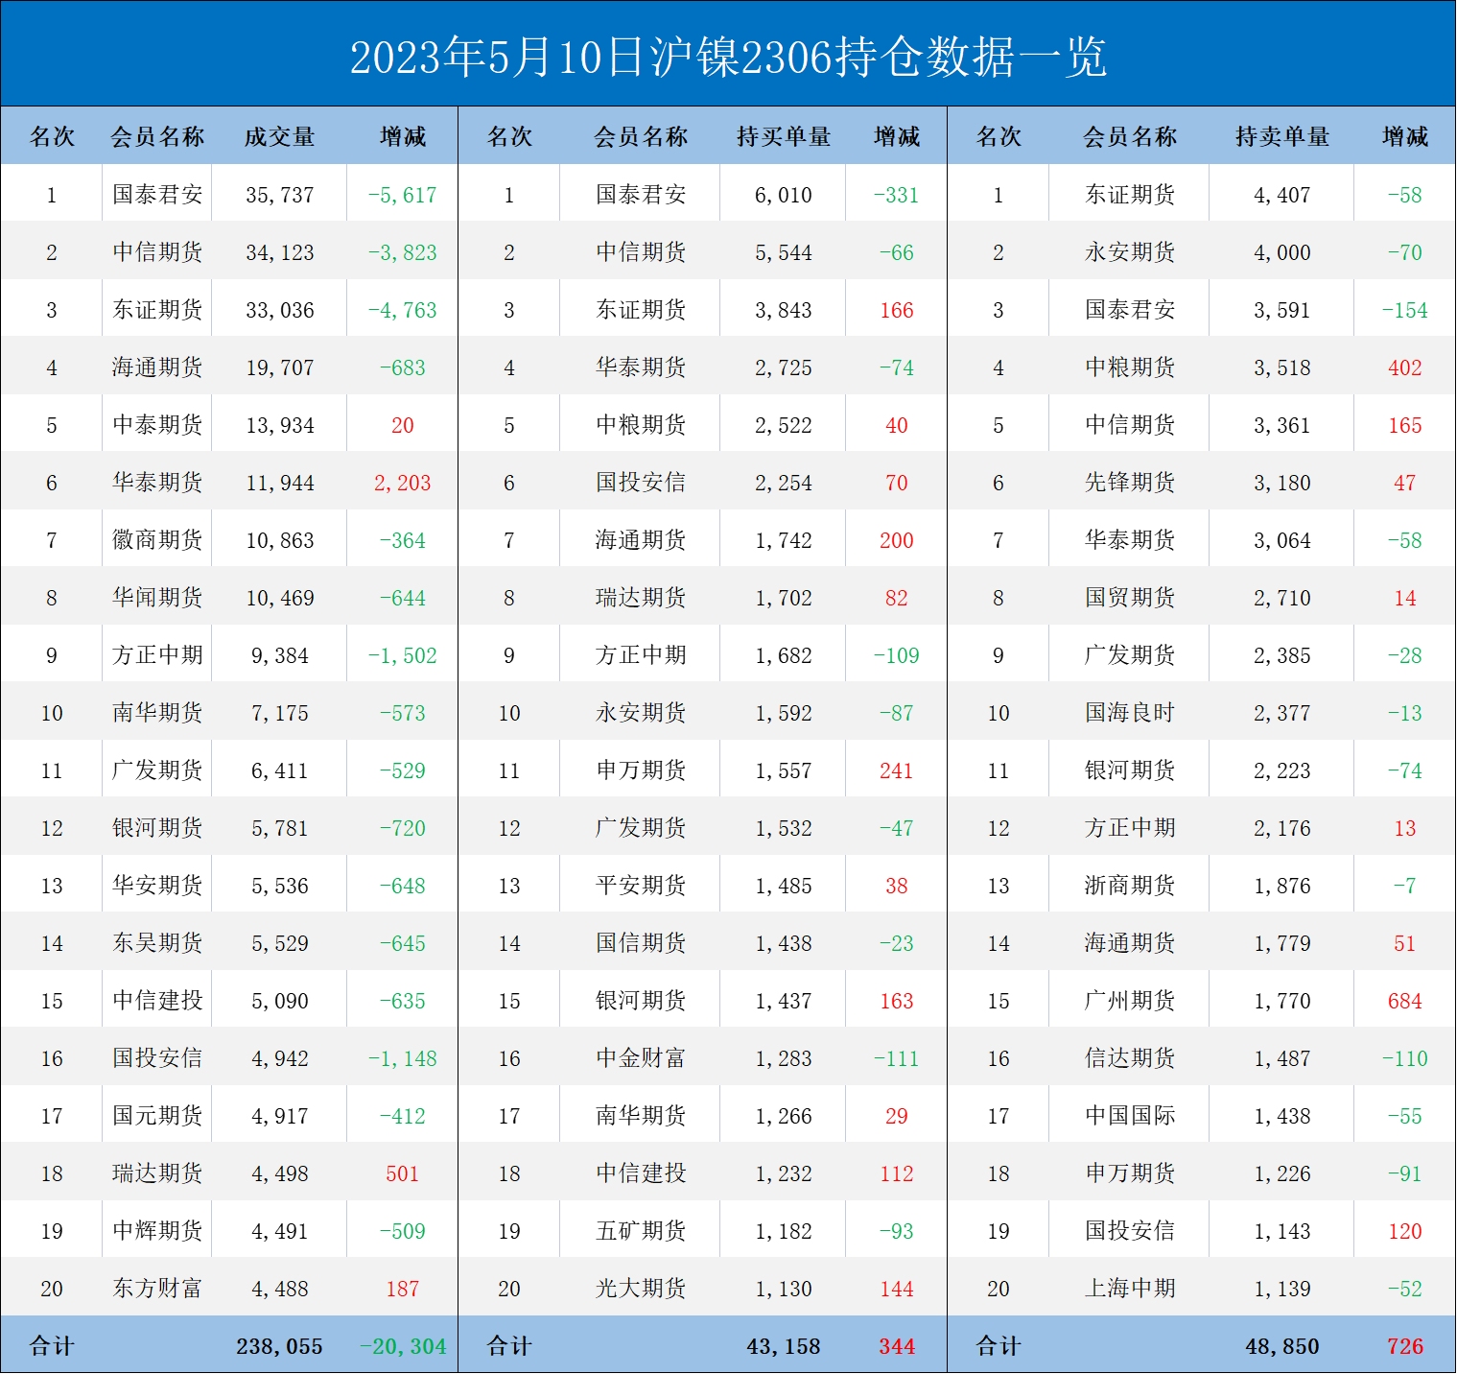
Task: Select the short position value 4,407
Action: pyautogui.click(x=1281, y=195)
